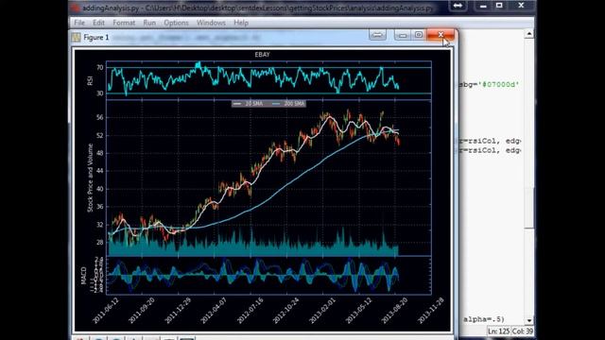Click the 2012-10-24 date tick label
The width and height of the screenshot is (605, 340).
click(286, 311)
